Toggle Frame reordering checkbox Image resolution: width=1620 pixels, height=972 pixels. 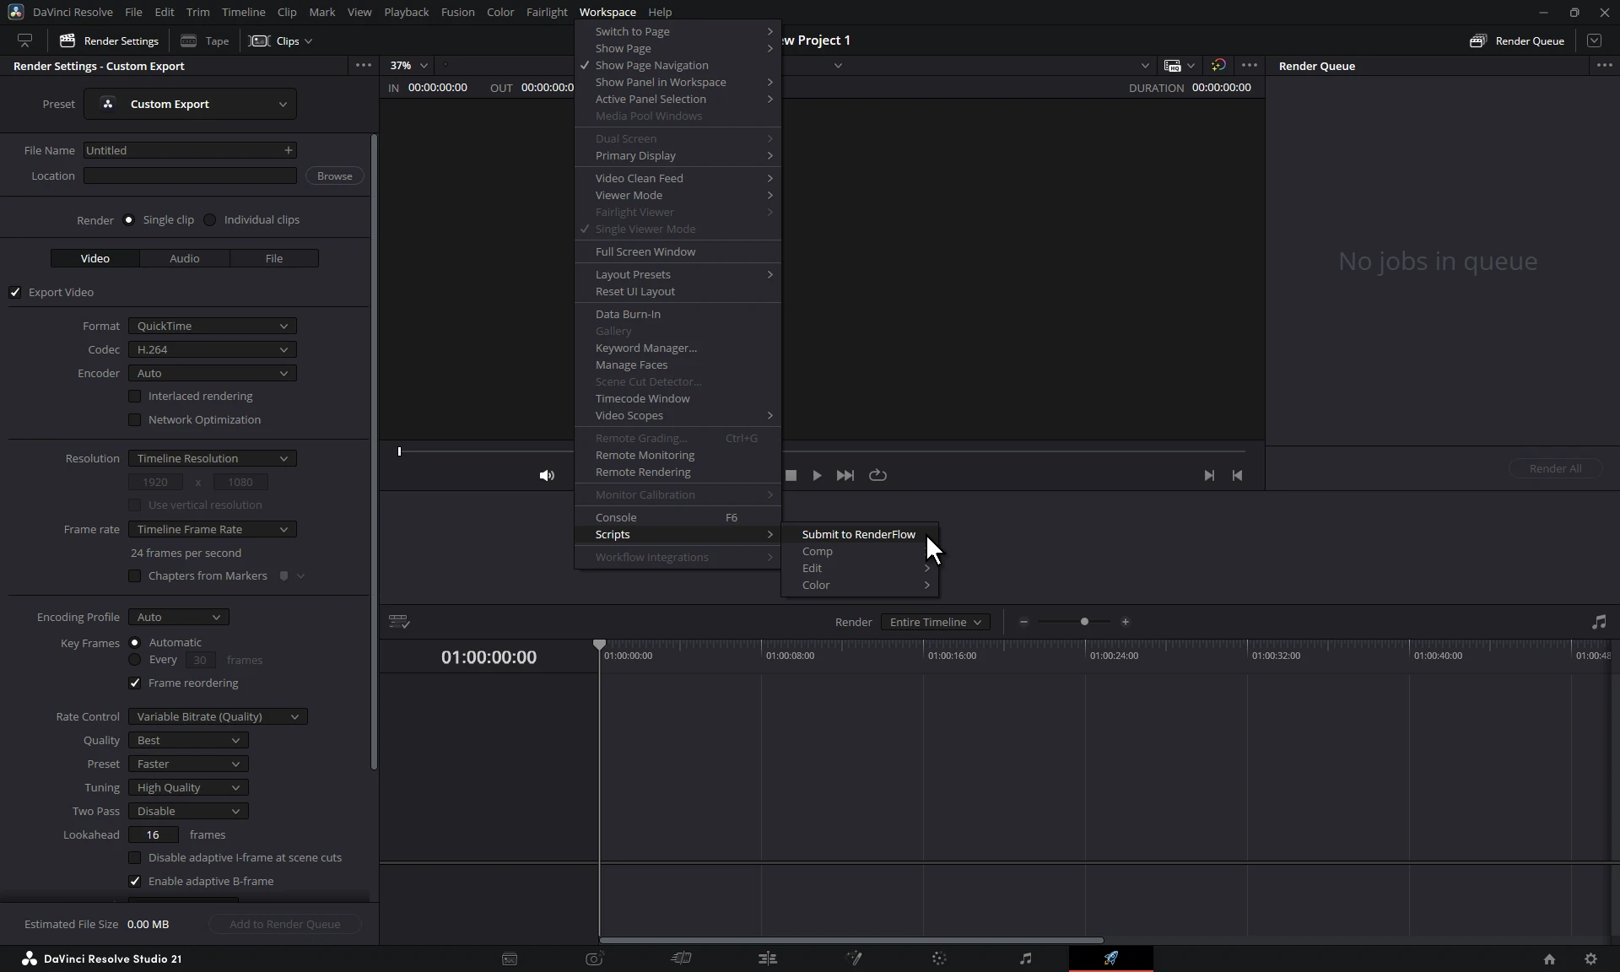click(x=134, y=683)
